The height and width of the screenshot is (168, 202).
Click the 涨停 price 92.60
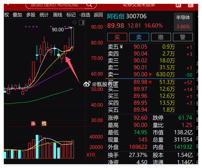(140, 118)
